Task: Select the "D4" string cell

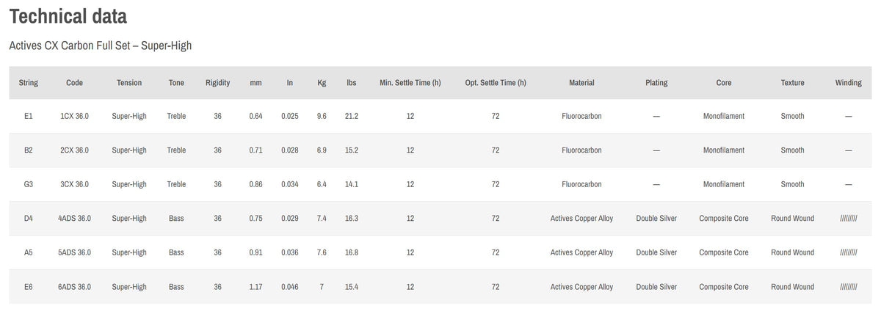Action: 29,219
